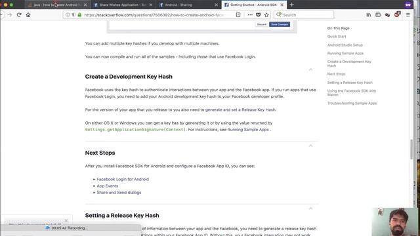Jump to Next Steps in sidebar
The width and height of the screenshot is (420, 236).
(x=337, y=74)
